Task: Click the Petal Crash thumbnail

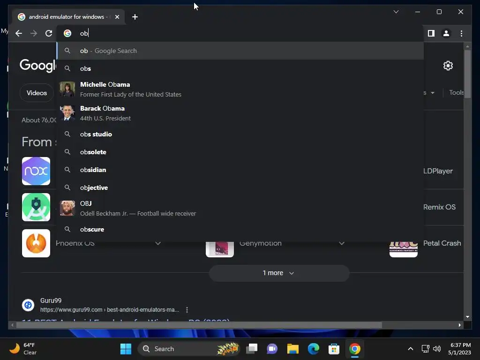Action: 404,249
